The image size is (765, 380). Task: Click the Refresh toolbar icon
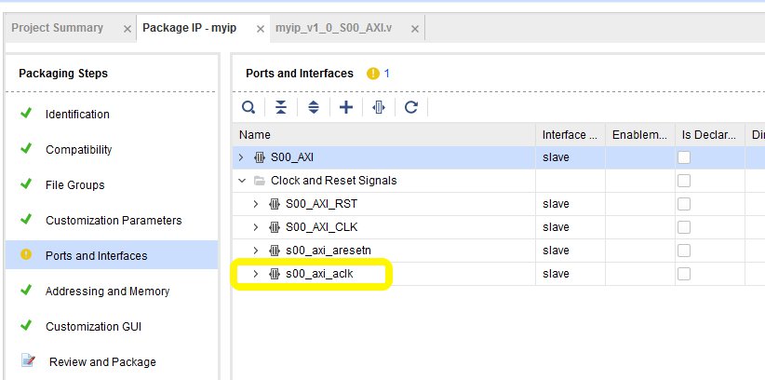[411, 107]
